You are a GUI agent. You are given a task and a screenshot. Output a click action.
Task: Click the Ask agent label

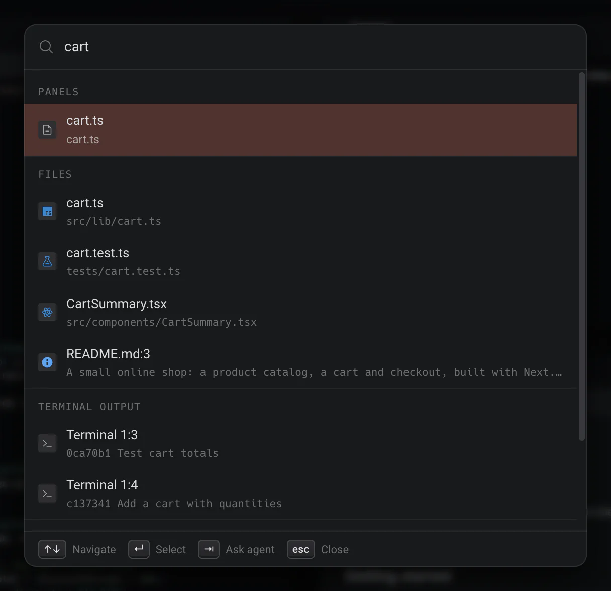250,550
